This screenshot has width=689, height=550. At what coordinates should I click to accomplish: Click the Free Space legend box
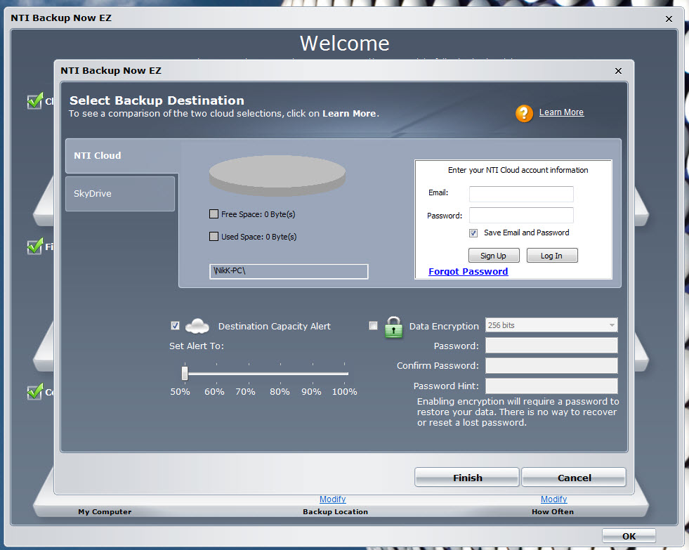coord(214,214)
